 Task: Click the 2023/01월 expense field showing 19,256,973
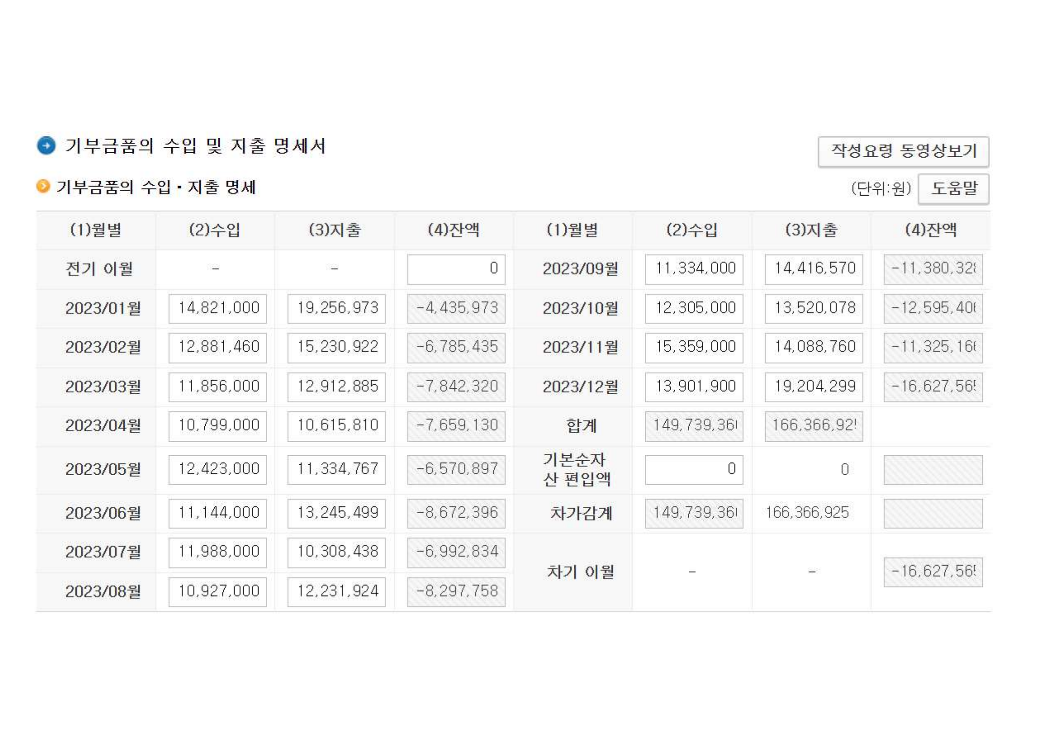337,308
